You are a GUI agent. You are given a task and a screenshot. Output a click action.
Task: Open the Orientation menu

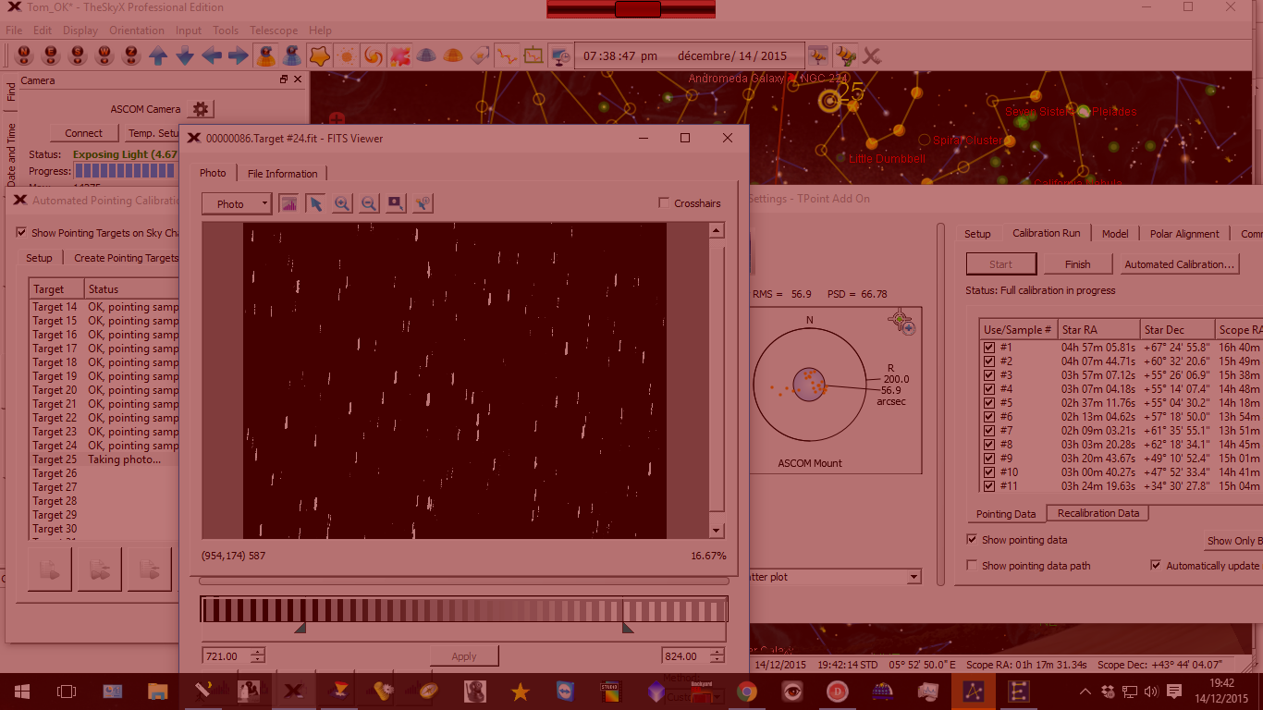click(x=137, y=31)
